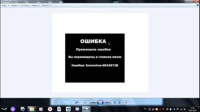Open the purple microphone app in taskbar
This screenshot has width=200, height=112.
pyautogui.click(x=13, y=109)
